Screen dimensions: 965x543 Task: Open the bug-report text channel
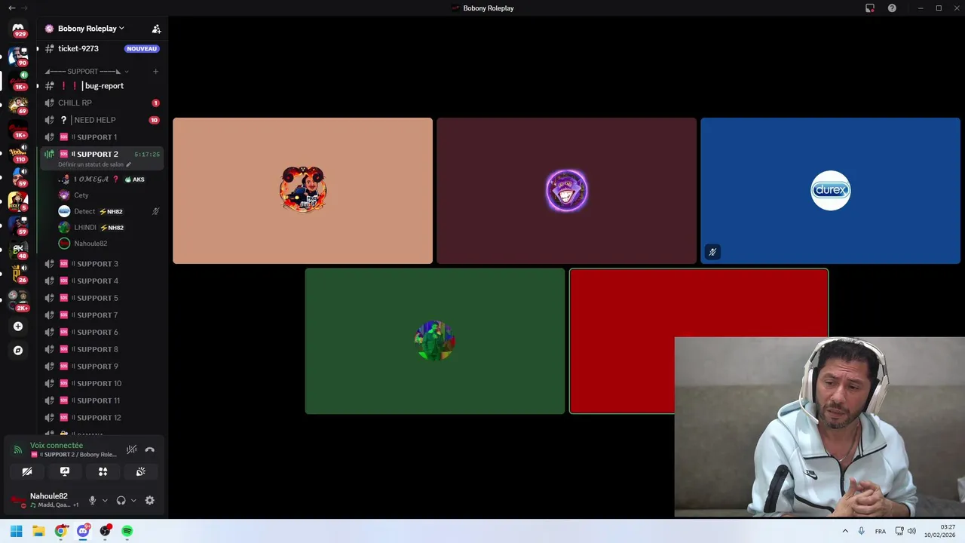pyautogui.click(x=101, y=86)
